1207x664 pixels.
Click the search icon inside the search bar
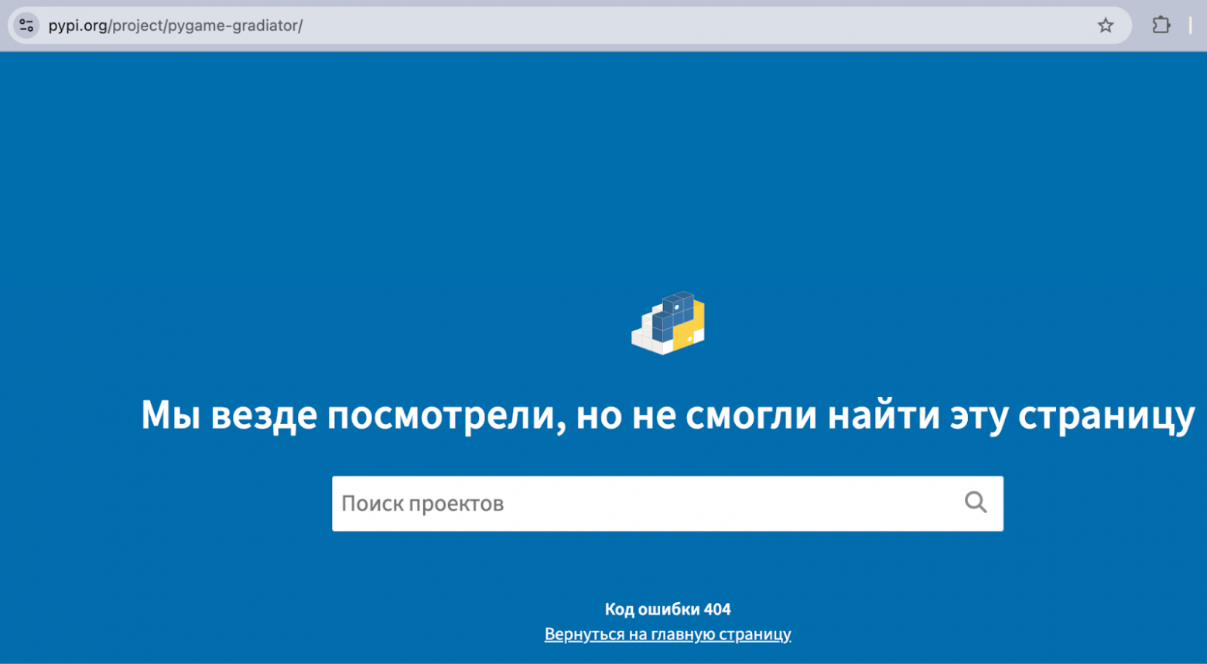975,503
